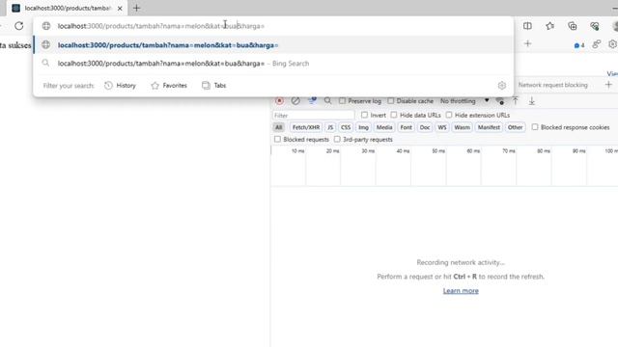Open the Collections icon in browser toolbar
The width and height of the screenshot is (618, 347).
[x=573, y=26]
